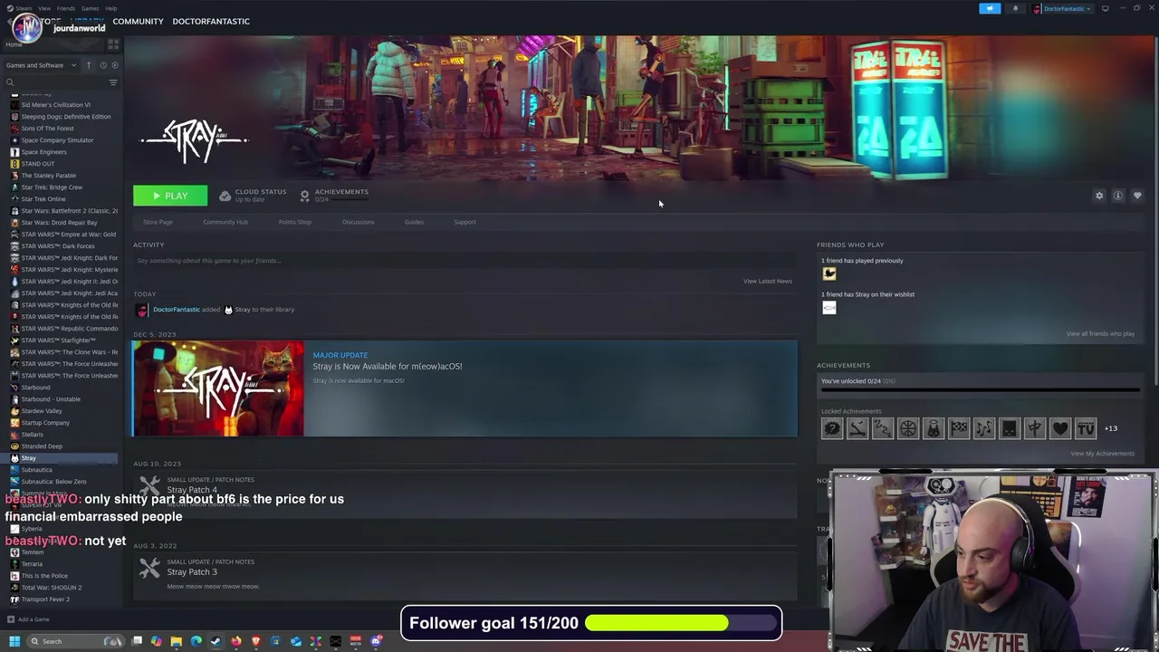
Task: Open Stray macOS major update thumbnail
Action: [218, 388]
